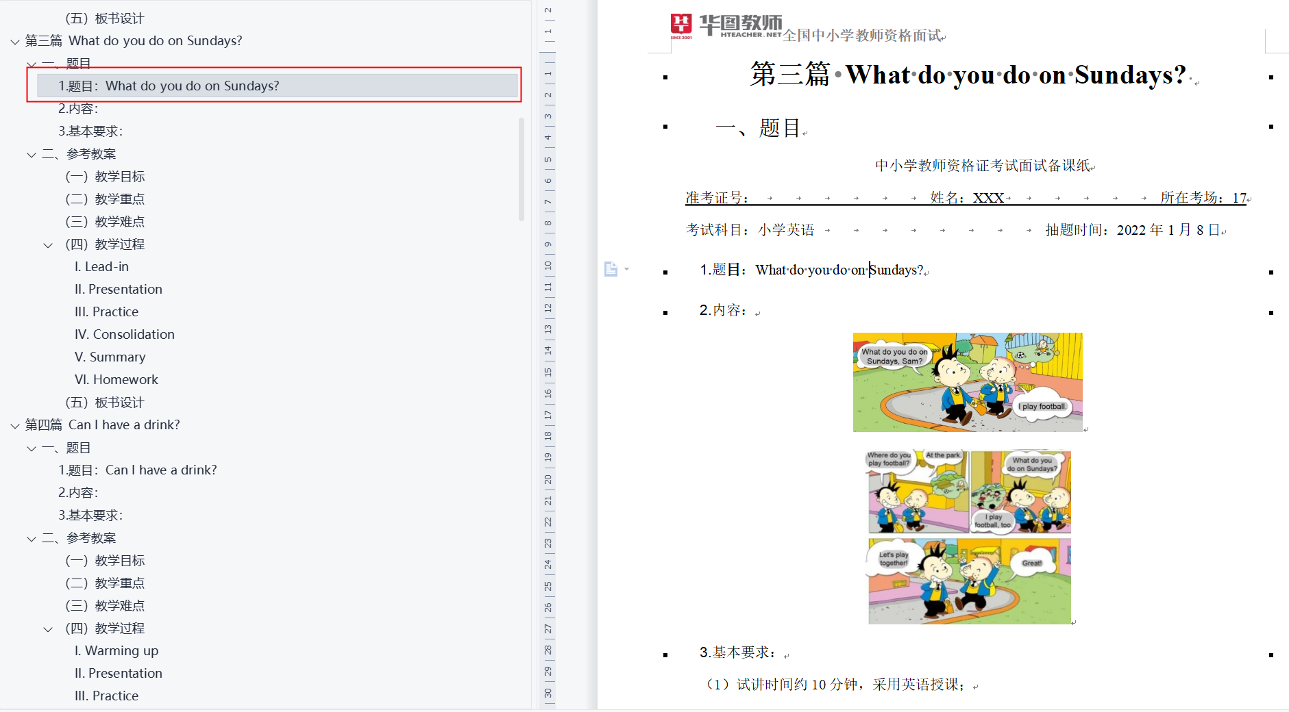This screenshot has height=712, width=1289.
Task: Collapse the 第三篇 What do you do on Sundays chapter
Action: [x=15, y=42]
